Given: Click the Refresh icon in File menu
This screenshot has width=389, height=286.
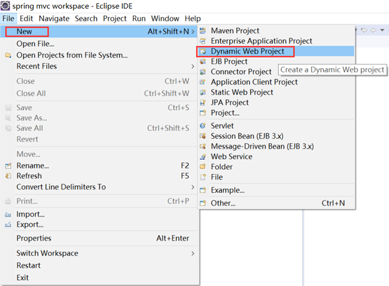Looking at the screenshot, I should pos(8,176).
